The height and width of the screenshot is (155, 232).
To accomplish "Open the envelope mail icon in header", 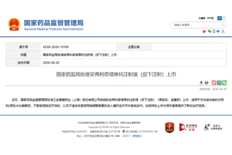I will [x=218, y=31].
